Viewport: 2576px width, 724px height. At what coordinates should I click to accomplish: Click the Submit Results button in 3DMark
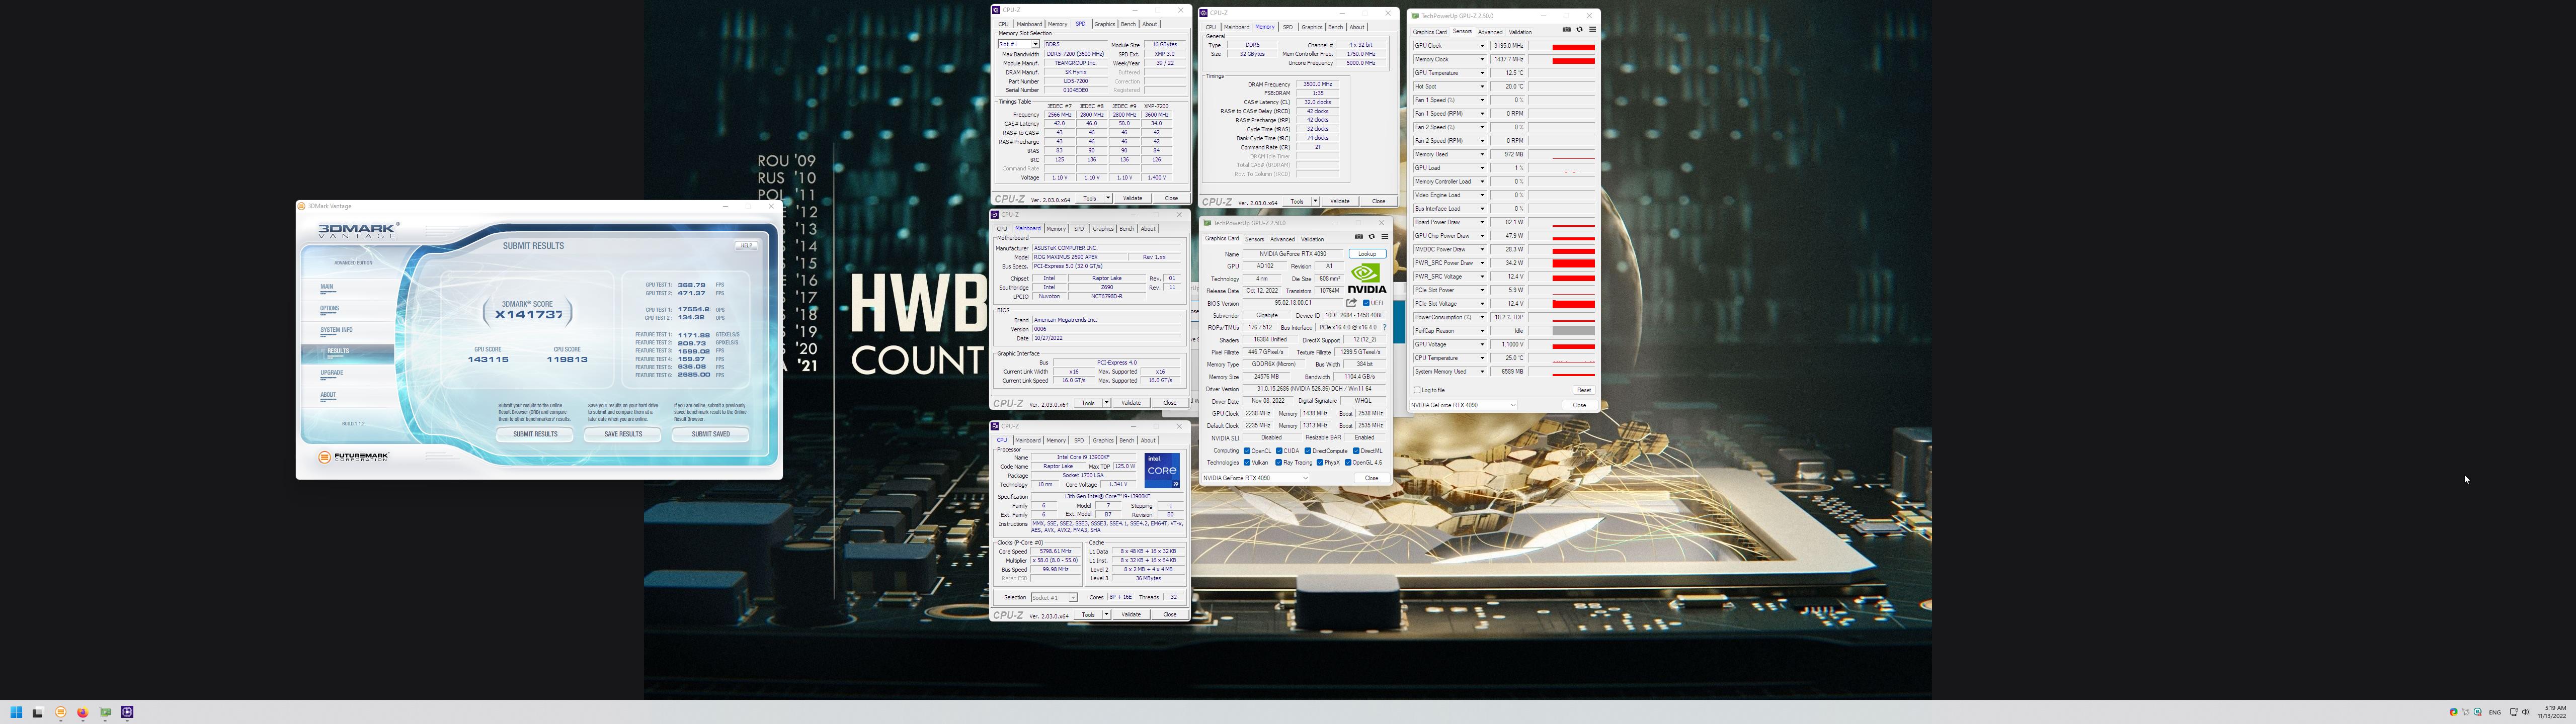535,434
